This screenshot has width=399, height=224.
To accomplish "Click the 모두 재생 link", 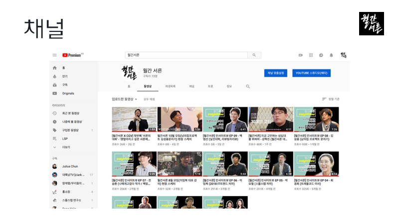I will [149, 99].
